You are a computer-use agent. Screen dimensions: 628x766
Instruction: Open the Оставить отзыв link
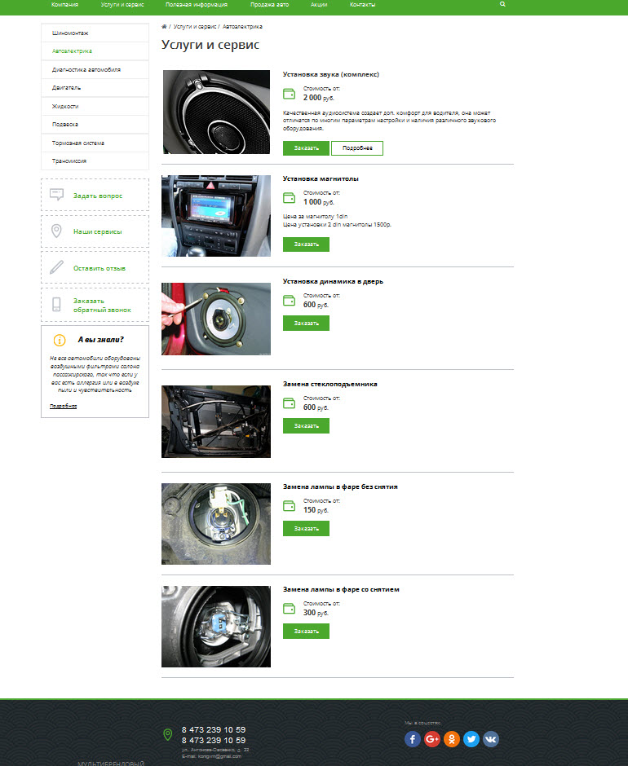click(100, 268)
